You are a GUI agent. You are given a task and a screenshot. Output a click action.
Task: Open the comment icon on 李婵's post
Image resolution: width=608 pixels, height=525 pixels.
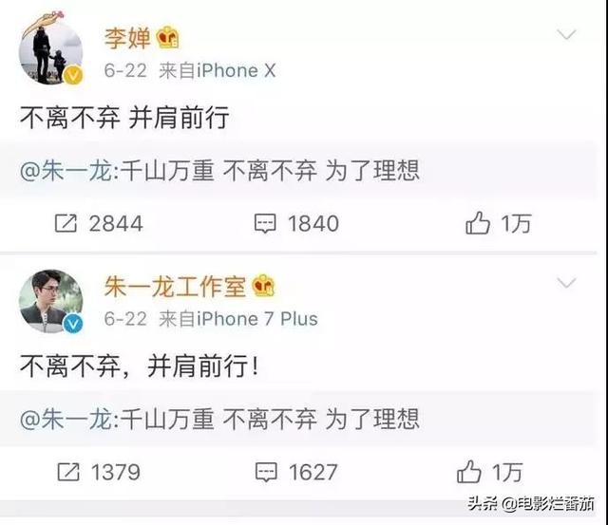click(x=265, y=223)
